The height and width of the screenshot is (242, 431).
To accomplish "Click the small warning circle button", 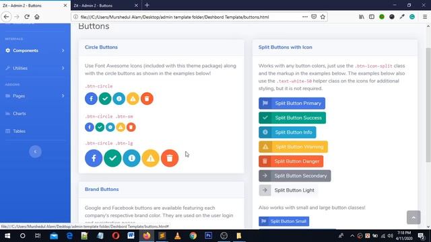I will point(121,127).
